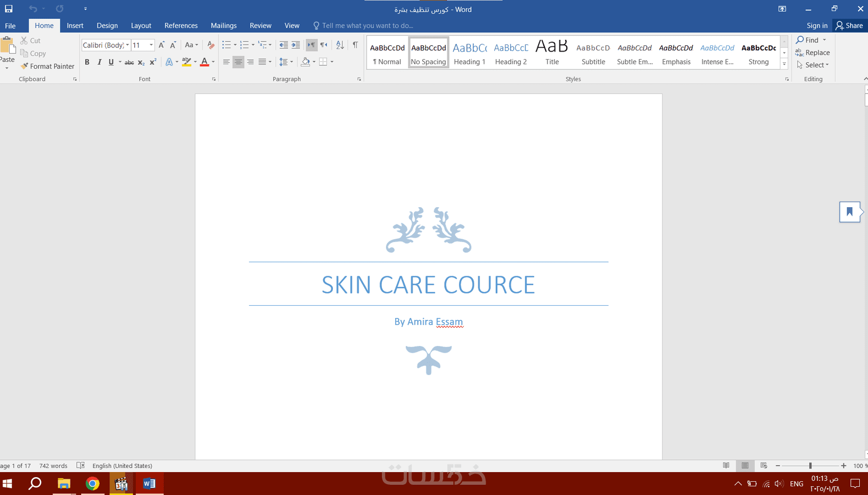Open the bookmark flag beside the page
This screenshot has width=868, height=495.
[850, 212]
